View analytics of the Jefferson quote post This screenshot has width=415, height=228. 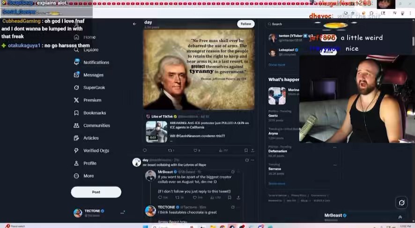click(223, 150)
